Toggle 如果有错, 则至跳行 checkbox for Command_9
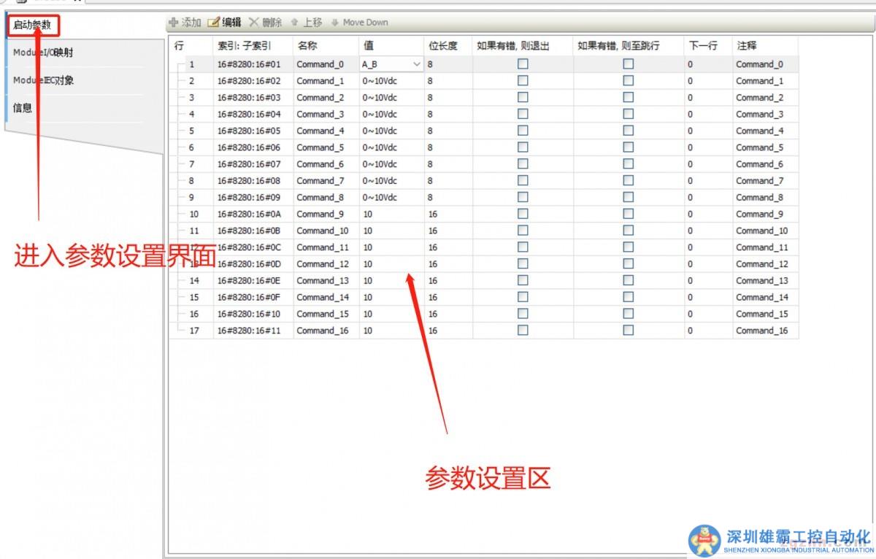The width and height of the screenshot is (876, 559). 628,214
